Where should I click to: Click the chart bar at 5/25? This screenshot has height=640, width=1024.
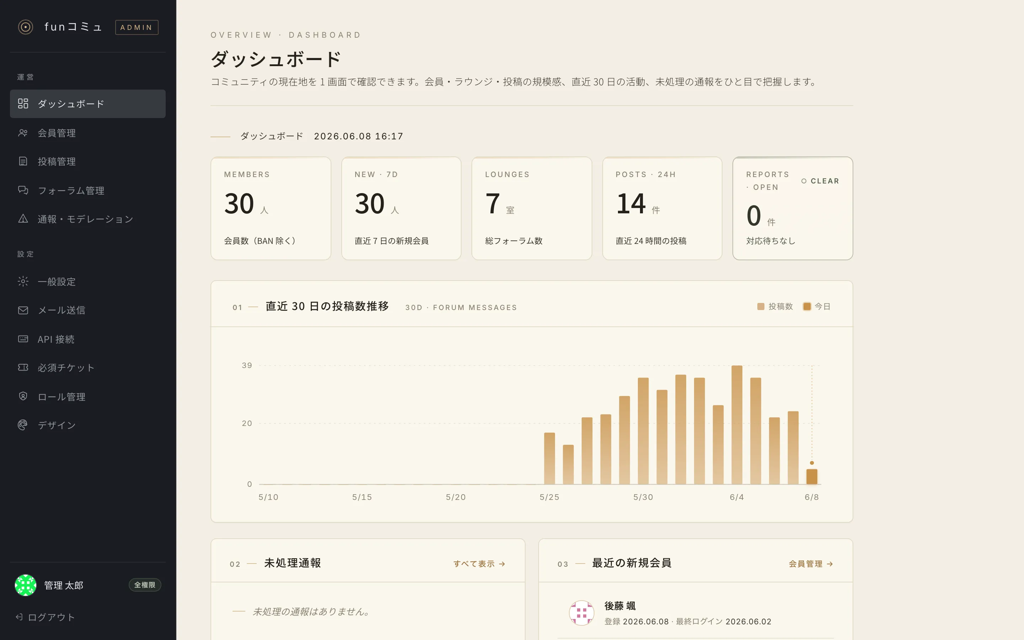tap(549, 458)
